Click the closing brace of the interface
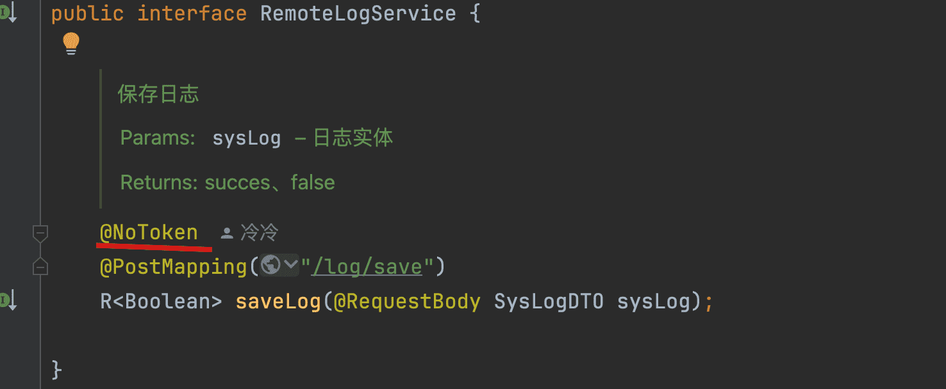 coord(56,369)
